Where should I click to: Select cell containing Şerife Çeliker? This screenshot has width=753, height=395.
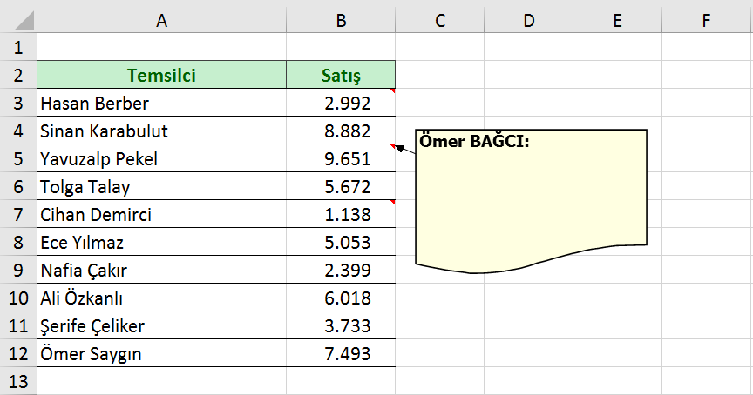point(161,326)
